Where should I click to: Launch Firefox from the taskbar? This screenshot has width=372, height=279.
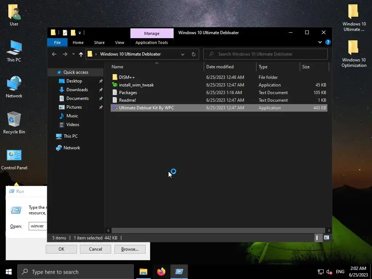pyautogui.click(x=161, y=272)
